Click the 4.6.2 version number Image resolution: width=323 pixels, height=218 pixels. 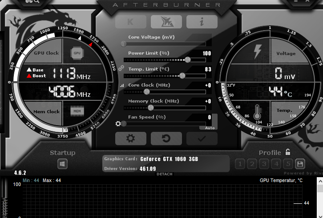20,173
